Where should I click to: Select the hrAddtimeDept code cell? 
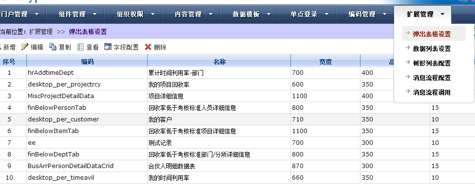click(87, 73)
